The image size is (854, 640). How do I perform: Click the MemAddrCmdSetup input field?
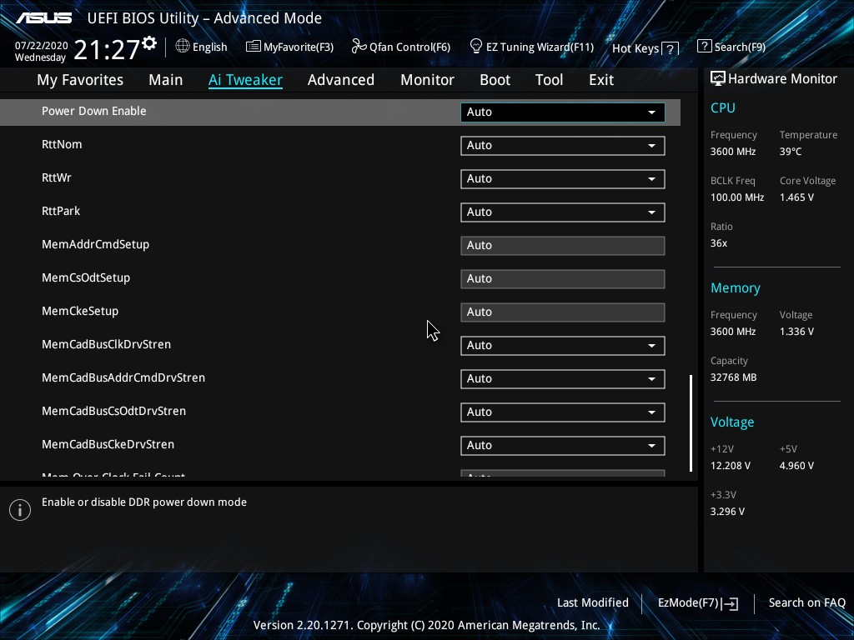tap(562, 245)
